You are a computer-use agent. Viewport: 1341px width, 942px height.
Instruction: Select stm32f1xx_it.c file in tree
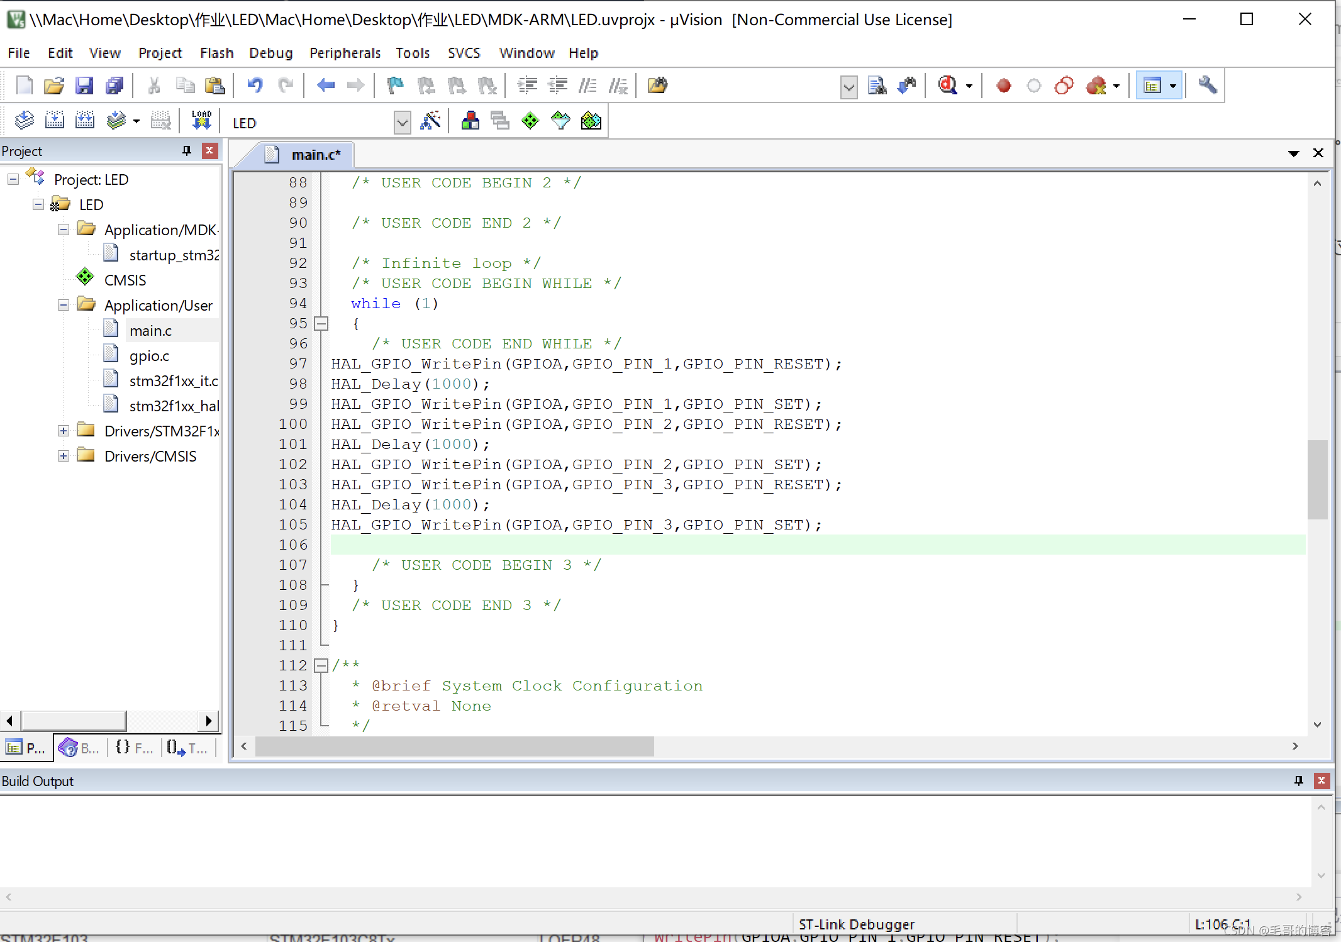(173, 381)
